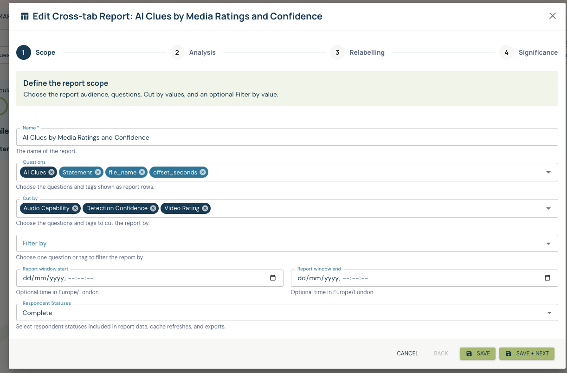
Task: Open calendar picker for Report window end
Action: [x=548, y=278]
